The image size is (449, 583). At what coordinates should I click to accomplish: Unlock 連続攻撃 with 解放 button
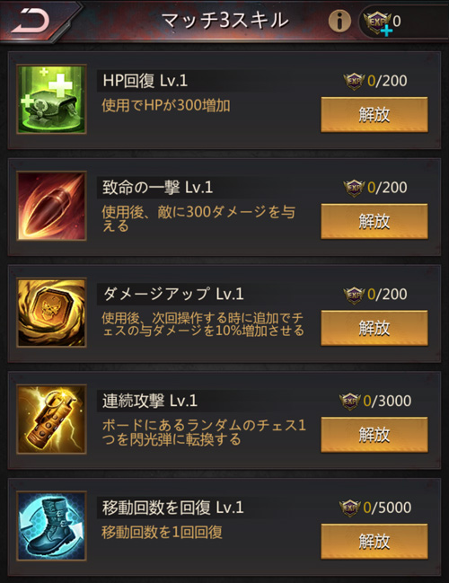(x=374, y=435)
